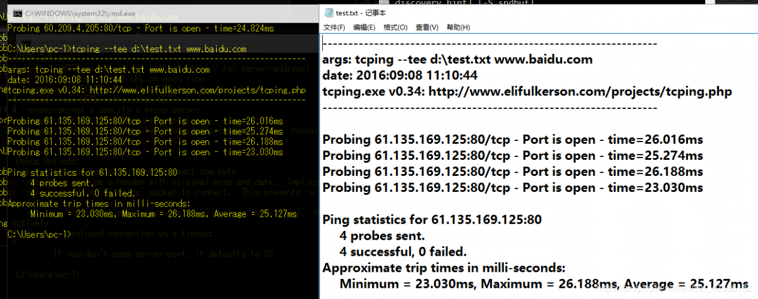Click the C:\Users\pc-1> prompt after statistics
The image size is (758, 299).
pyautogui.click(x=39, y=234)
